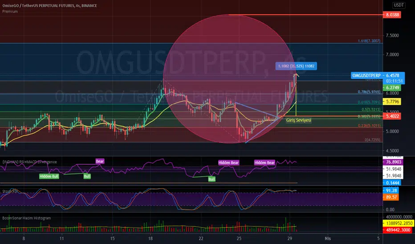
Task: Click the 0.5(5.5213) Fibonacci level label
Action: (x=371, y=109)
